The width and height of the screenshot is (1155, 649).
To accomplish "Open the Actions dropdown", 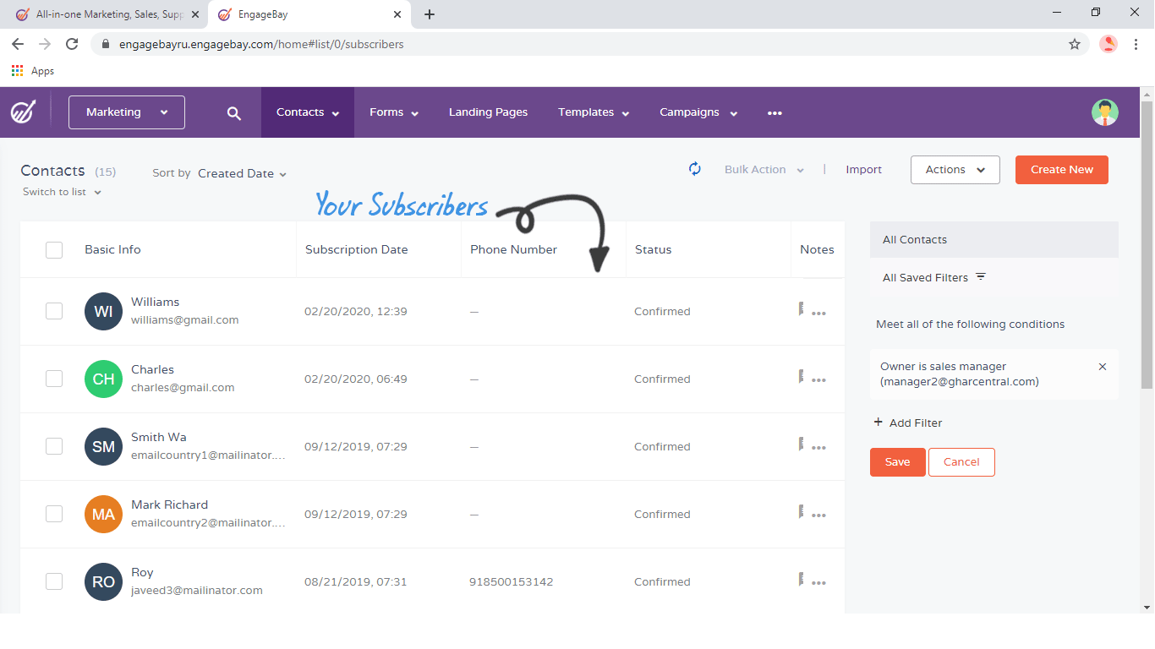I will 955,170.
